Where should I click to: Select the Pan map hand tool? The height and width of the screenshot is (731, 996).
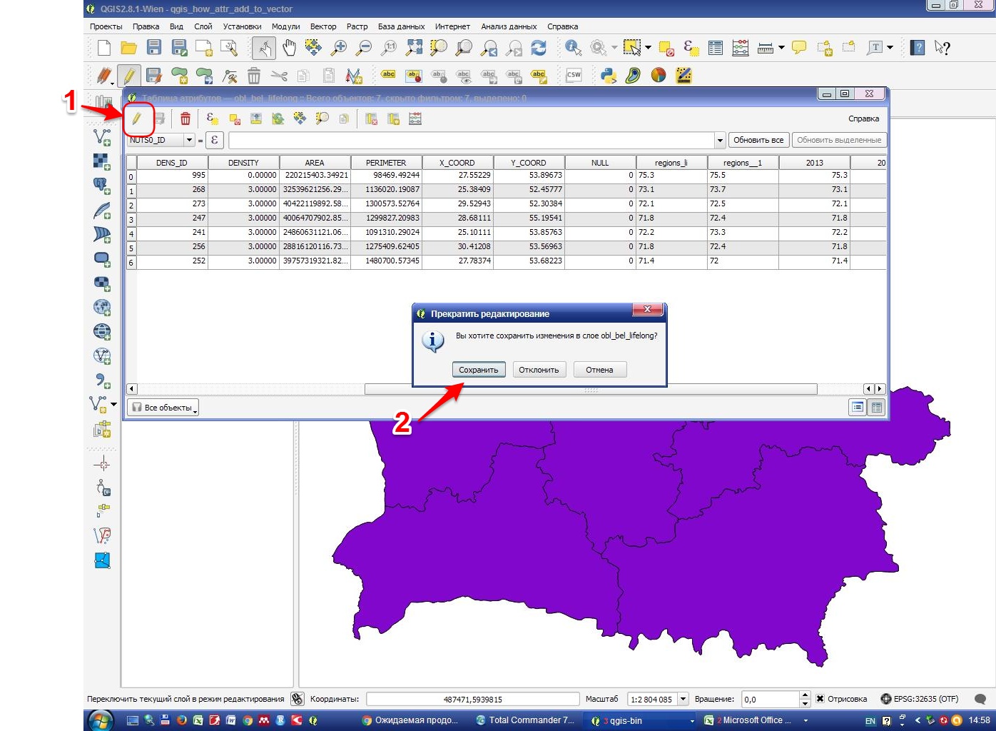[289, 48]
